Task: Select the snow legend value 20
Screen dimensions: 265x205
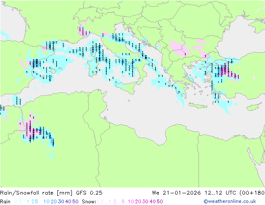Action: point(138,202)
